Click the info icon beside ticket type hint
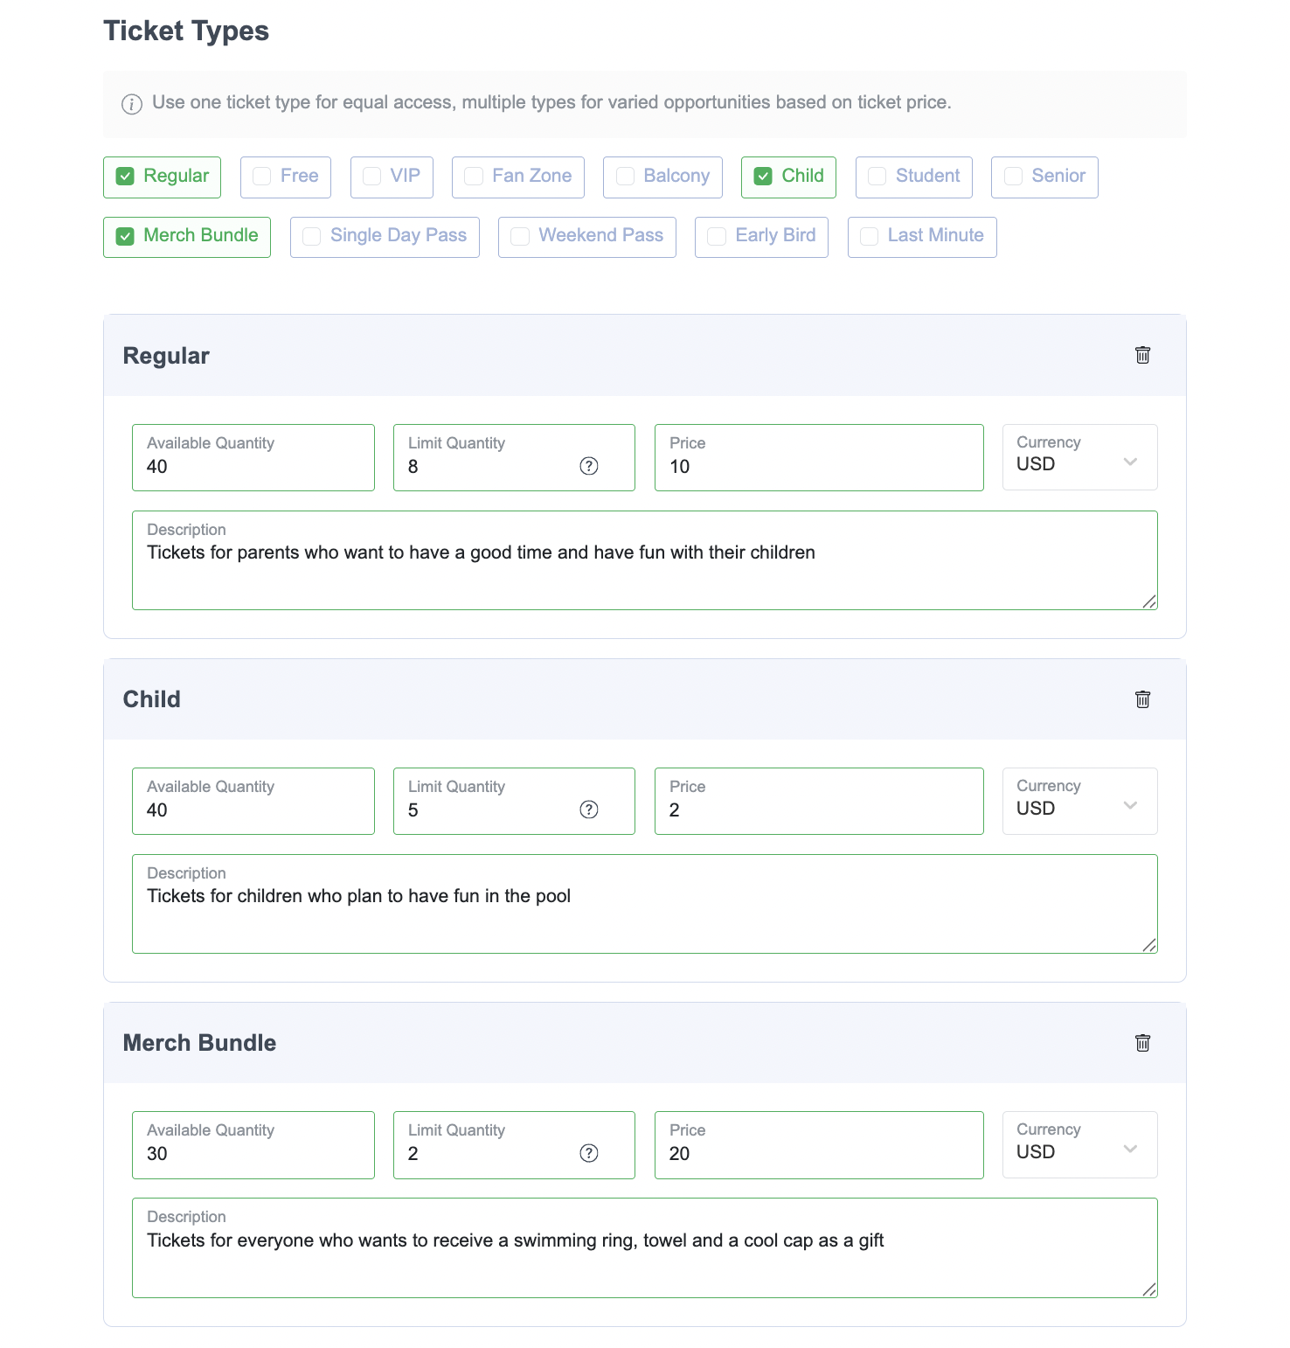Image resolution: width=1290 pixels, height=1348 pixels. click(132, 104)
